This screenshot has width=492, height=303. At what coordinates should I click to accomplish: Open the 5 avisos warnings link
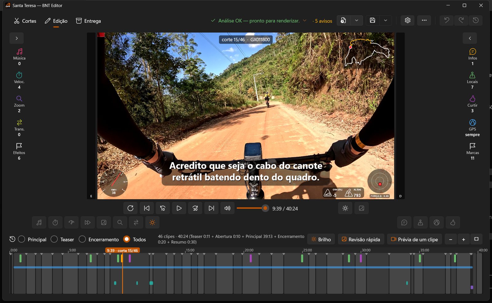click(323, 21)
